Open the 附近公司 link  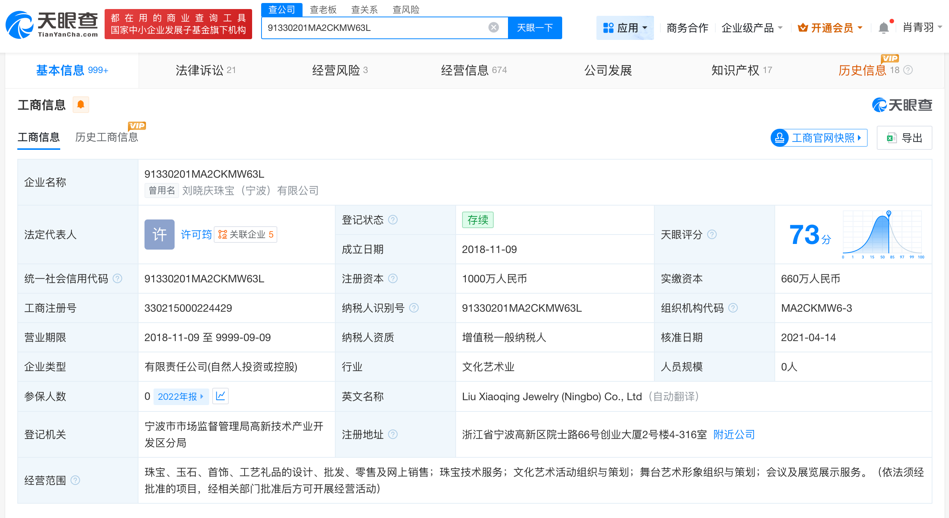tap(733, 434)
